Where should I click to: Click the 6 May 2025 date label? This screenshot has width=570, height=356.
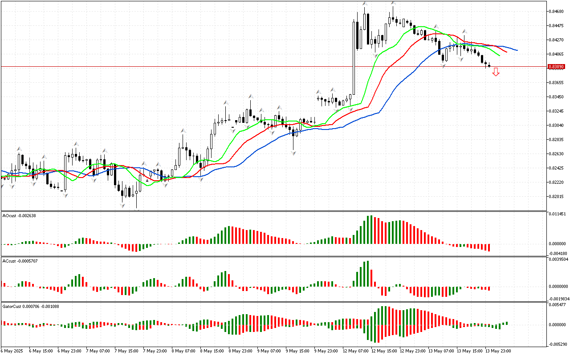[12, 351]
